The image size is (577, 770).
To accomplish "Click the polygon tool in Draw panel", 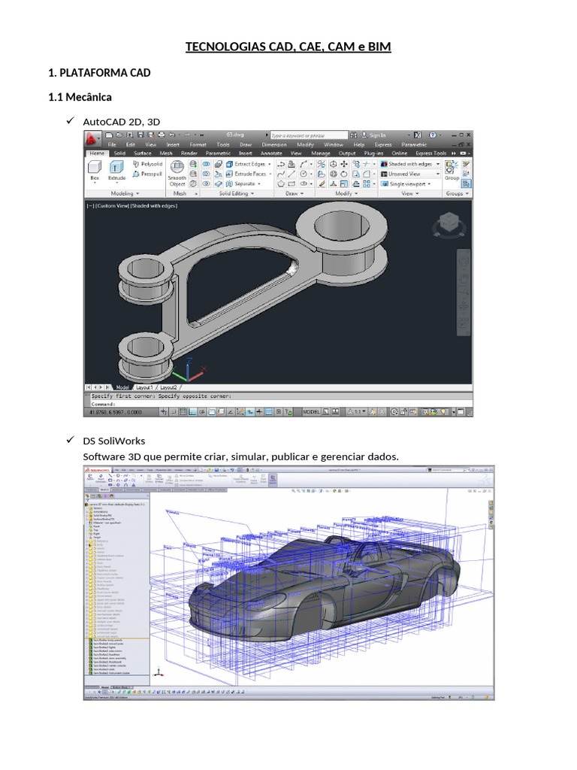I will click(x=281, y=183).
